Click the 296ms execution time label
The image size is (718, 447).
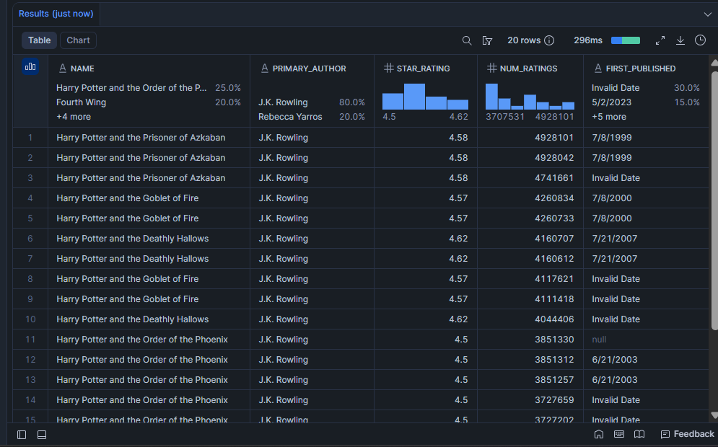(588, 40)
